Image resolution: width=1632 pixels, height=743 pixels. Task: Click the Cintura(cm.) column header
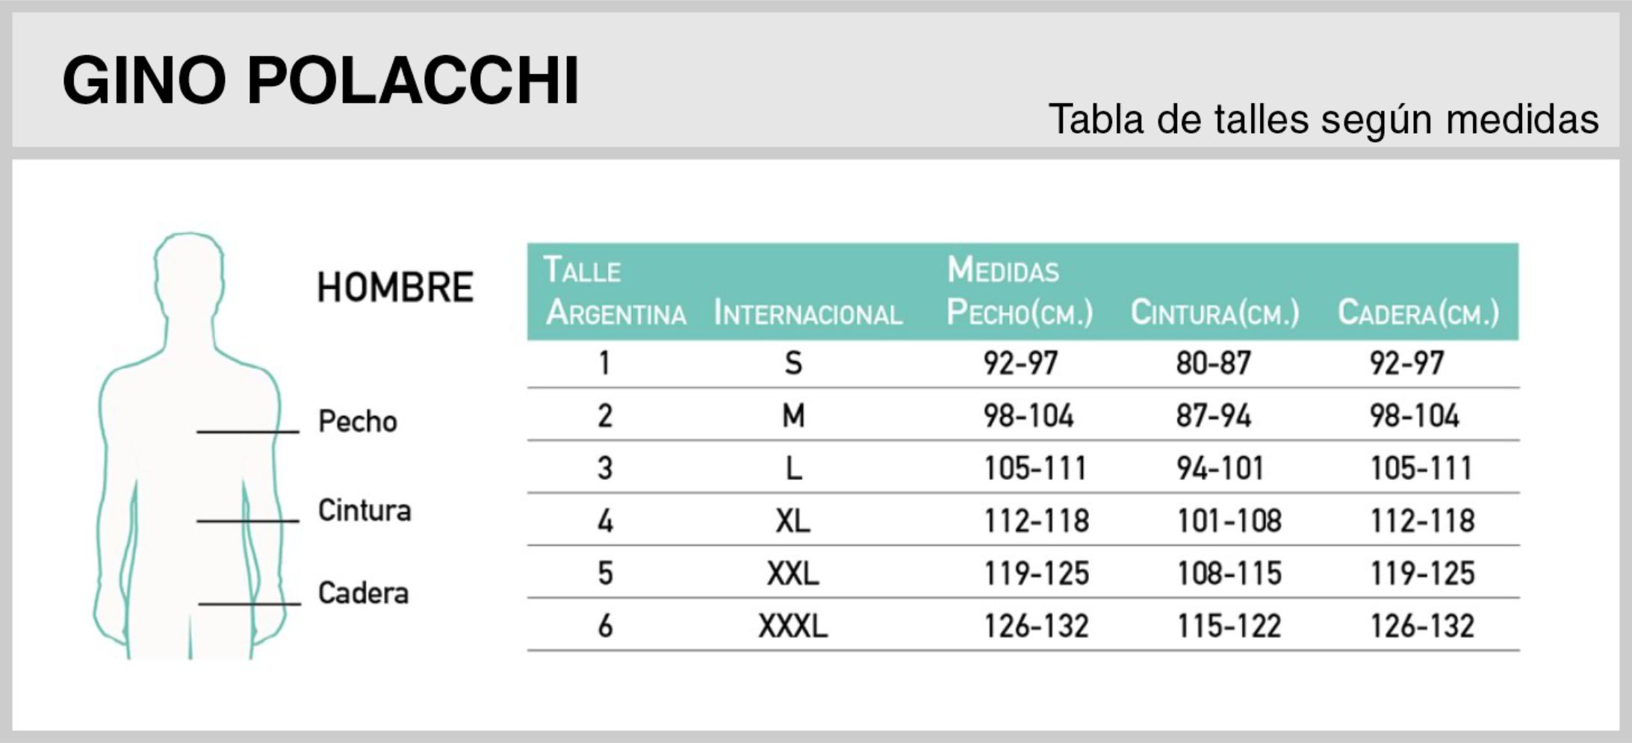pos(1214,312)
